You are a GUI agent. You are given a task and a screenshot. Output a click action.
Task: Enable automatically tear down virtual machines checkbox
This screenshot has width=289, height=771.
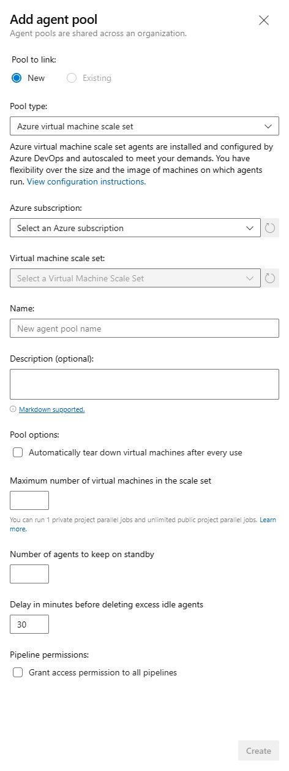18,452
